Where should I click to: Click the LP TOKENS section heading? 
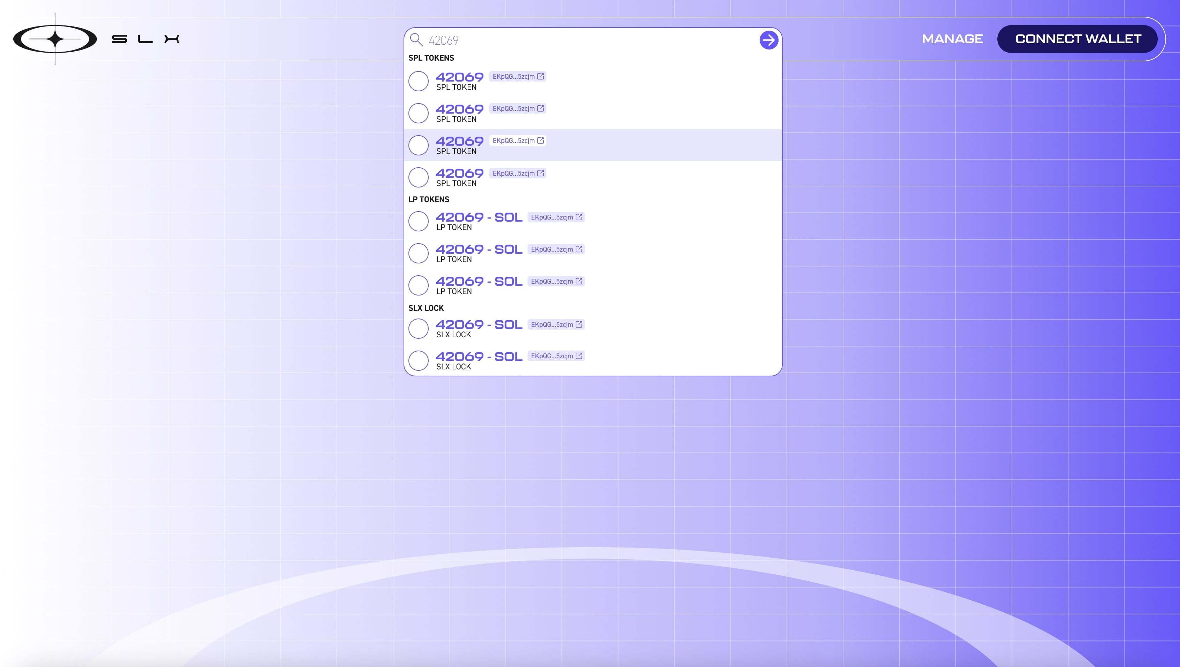pyautogui.click(x=429, y=199)
